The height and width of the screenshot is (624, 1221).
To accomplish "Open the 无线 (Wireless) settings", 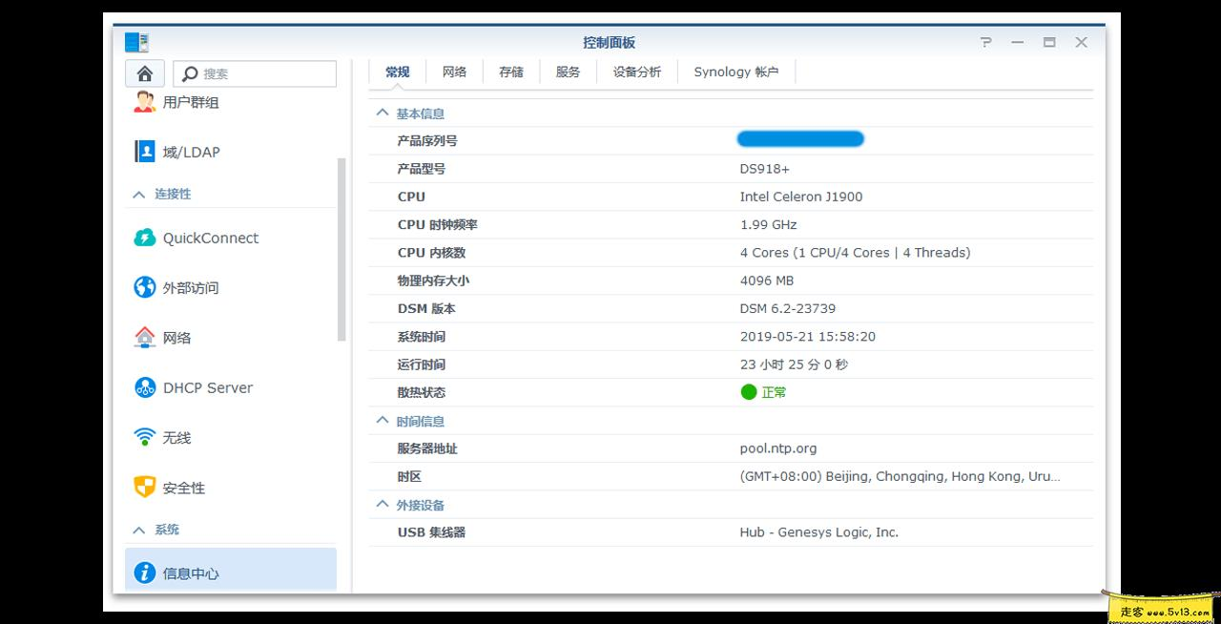I will 176,437.
